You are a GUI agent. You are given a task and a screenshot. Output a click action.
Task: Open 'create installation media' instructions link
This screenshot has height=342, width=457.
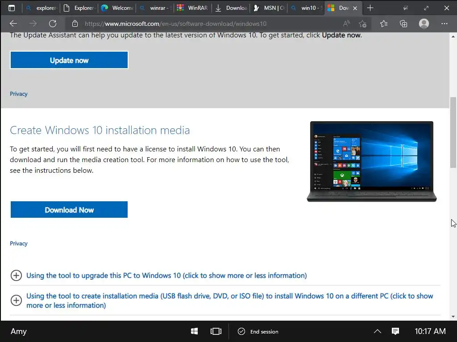tap(230, 301)
